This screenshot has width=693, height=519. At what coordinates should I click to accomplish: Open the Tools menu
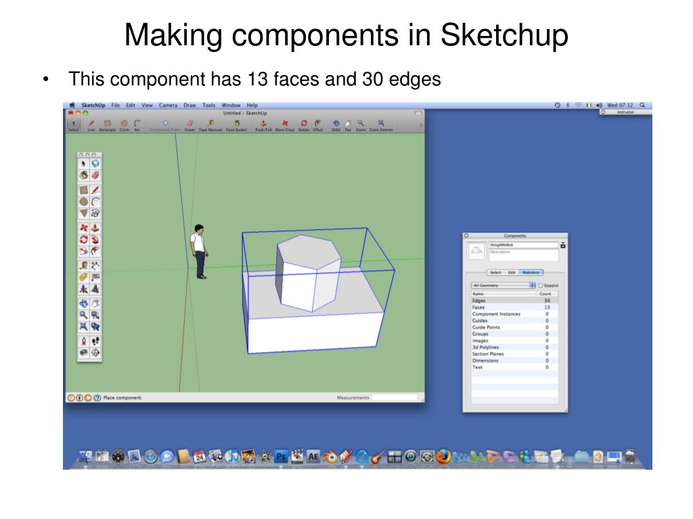[x=208, y=105]
